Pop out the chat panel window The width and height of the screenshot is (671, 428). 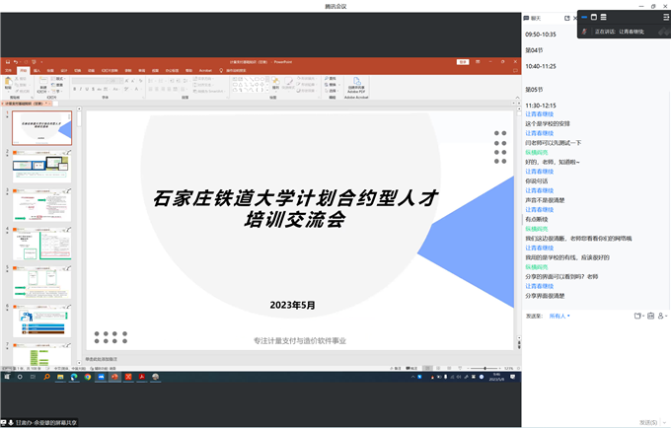tap(565, 18)
